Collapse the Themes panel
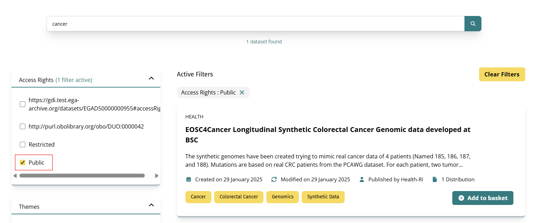 click(151, 205)
